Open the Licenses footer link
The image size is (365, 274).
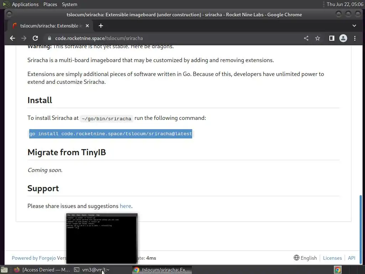pyautogui.click(x=332, y=258)
